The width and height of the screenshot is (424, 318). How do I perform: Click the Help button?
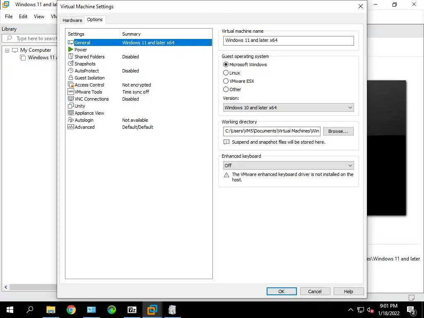pyautogui.click(x=349, y=291)
